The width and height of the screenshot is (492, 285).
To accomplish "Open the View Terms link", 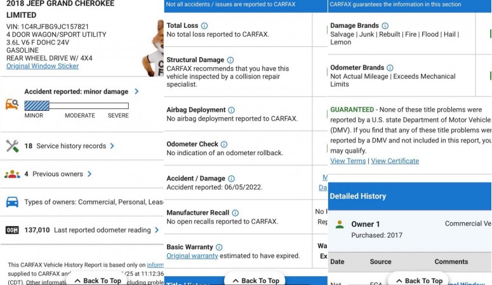I will [x=348, y=161].
